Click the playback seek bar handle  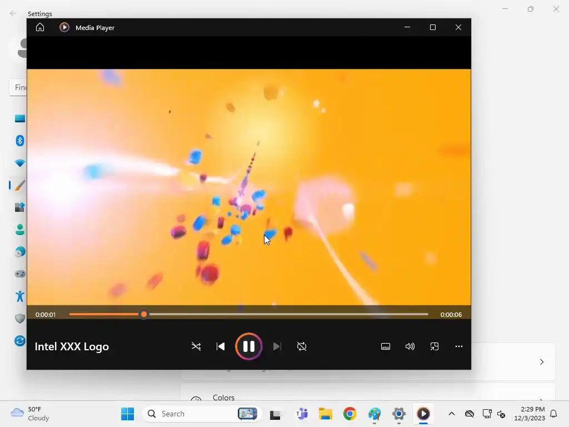coord(144,314)
